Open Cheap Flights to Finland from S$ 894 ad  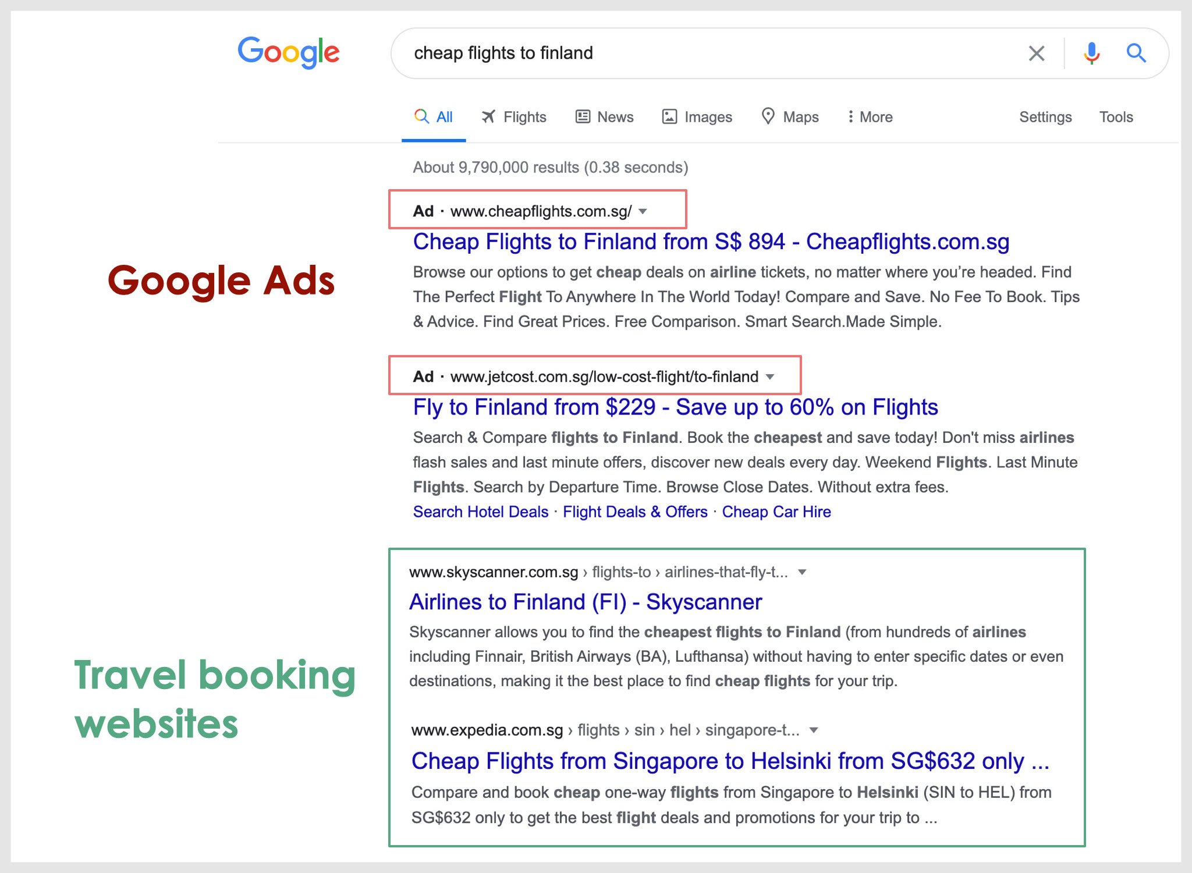(711, 242)
